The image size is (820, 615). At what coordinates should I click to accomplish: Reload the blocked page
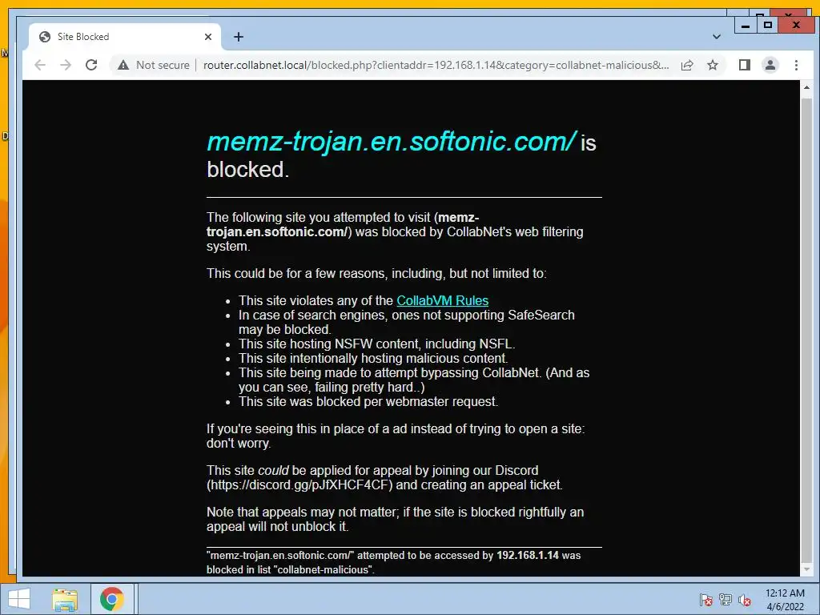[x=91, y=65]
